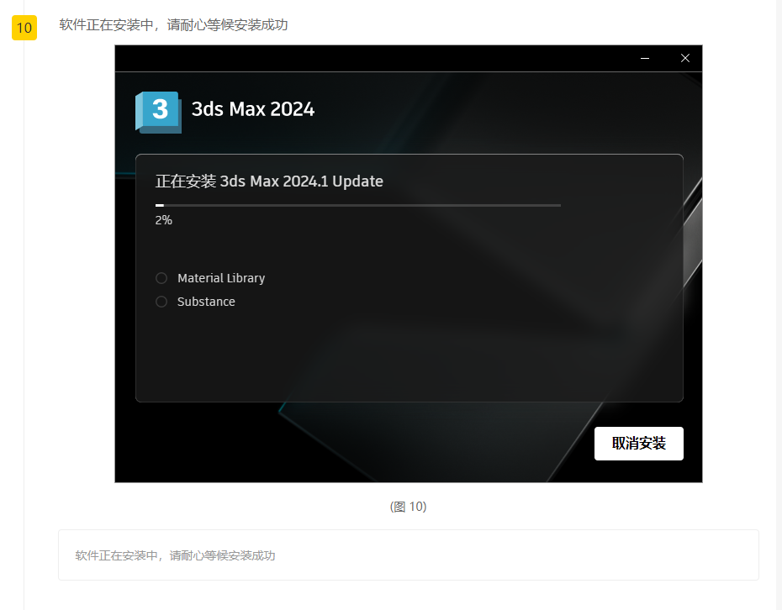This screenshot has height=610, width=782.
Task: Select the Material Library status circle
Action: [x=161, y=278]
